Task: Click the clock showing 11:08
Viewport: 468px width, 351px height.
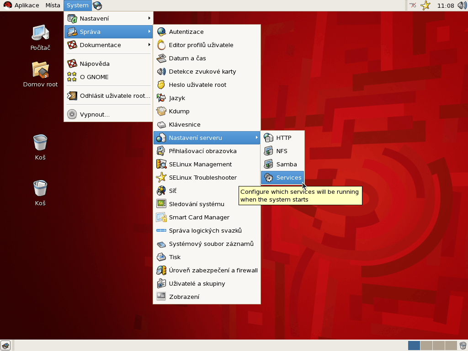Action: tap(445, 5)
